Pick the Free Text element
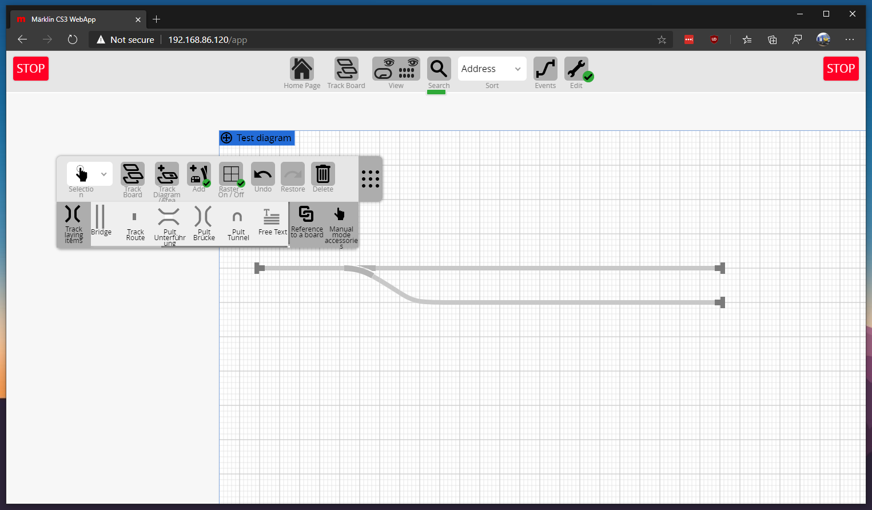This screenshot has height=510, width=872. point(272,222)
